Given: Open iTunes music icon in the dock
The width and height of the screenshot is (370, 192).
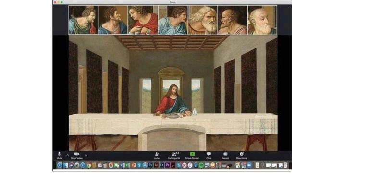Looking at the screenshot, I should tap(190, 166).
